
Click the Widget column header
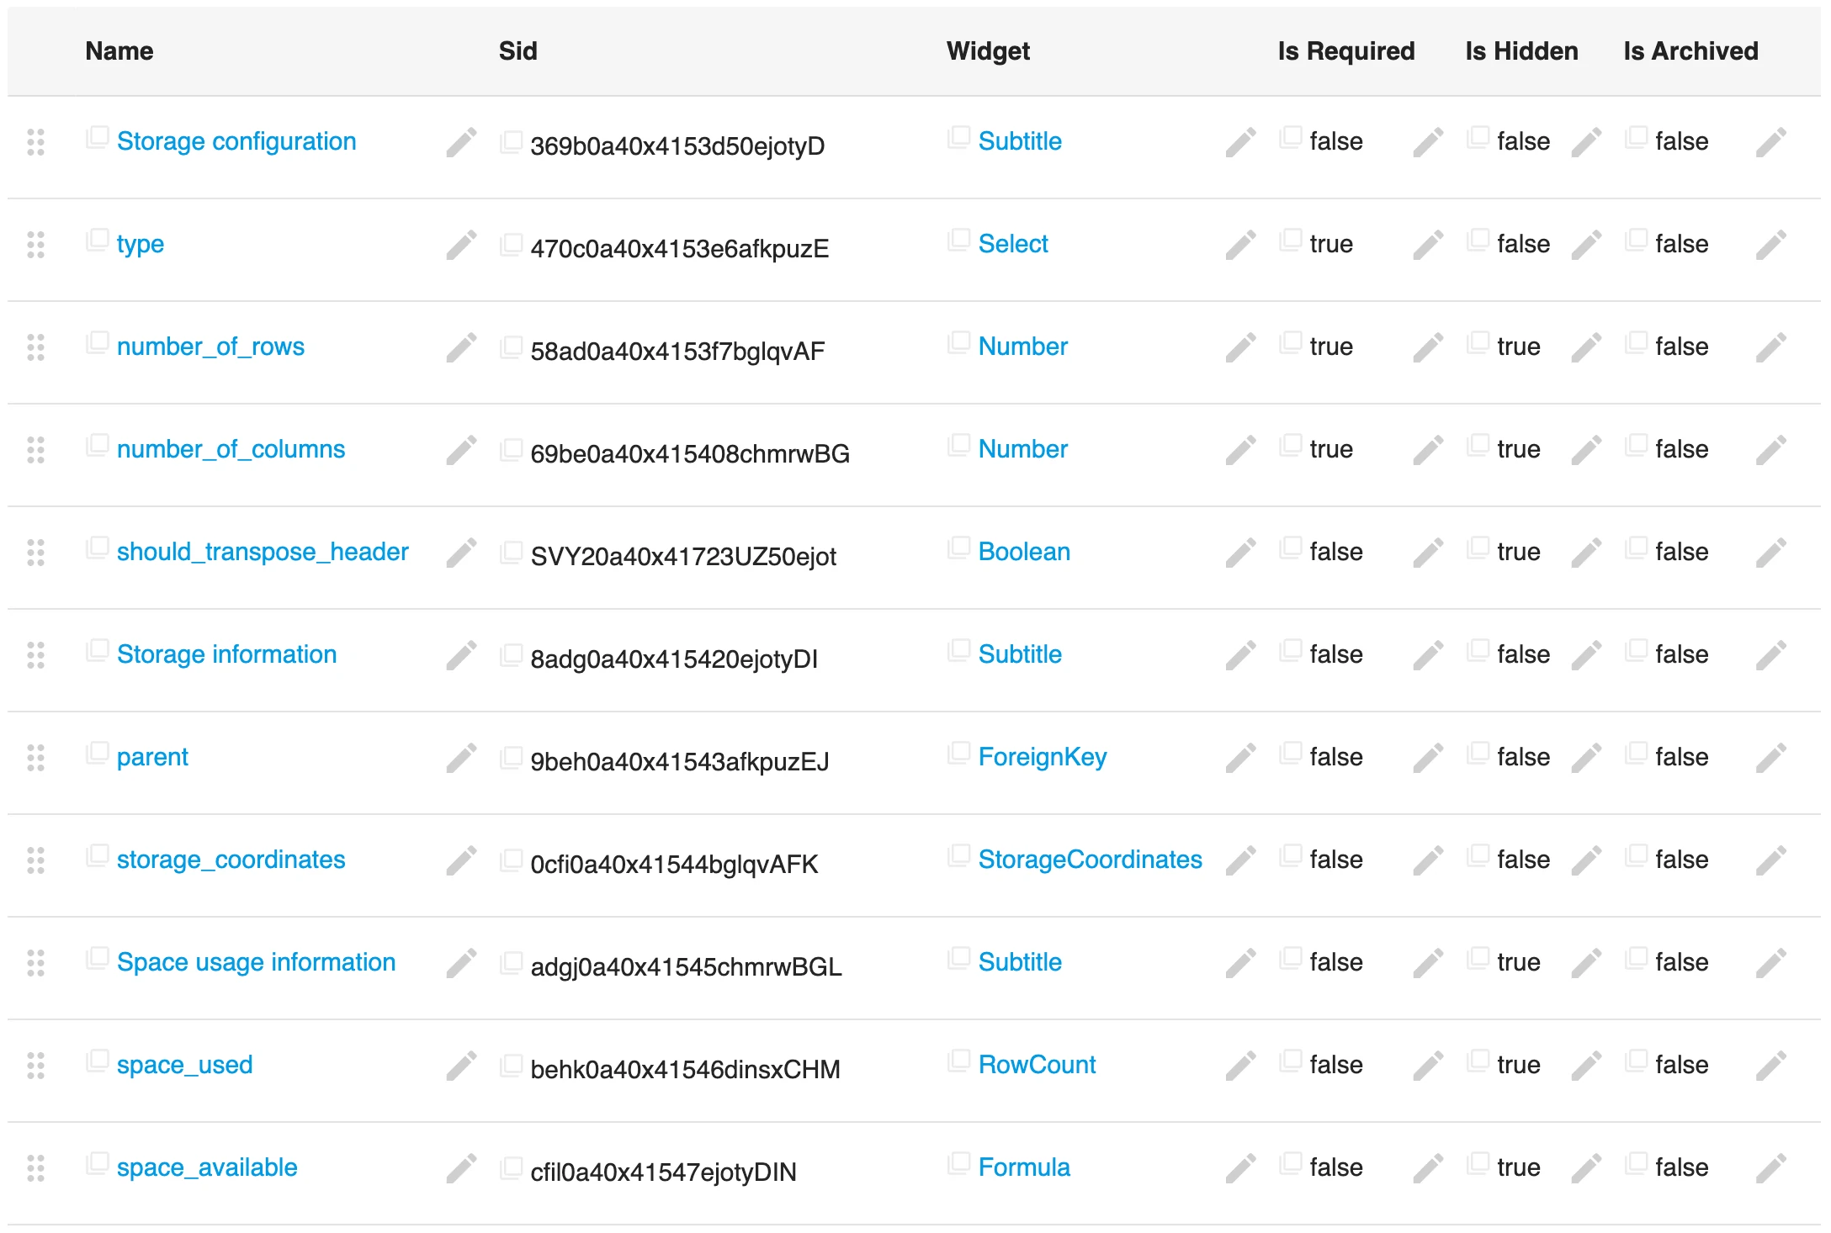(988, 51)
